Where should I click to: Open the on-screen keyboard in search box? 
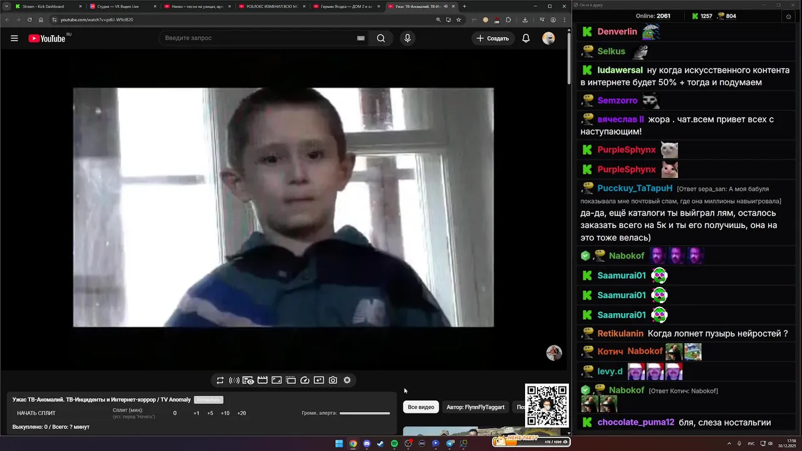(361, 38)
